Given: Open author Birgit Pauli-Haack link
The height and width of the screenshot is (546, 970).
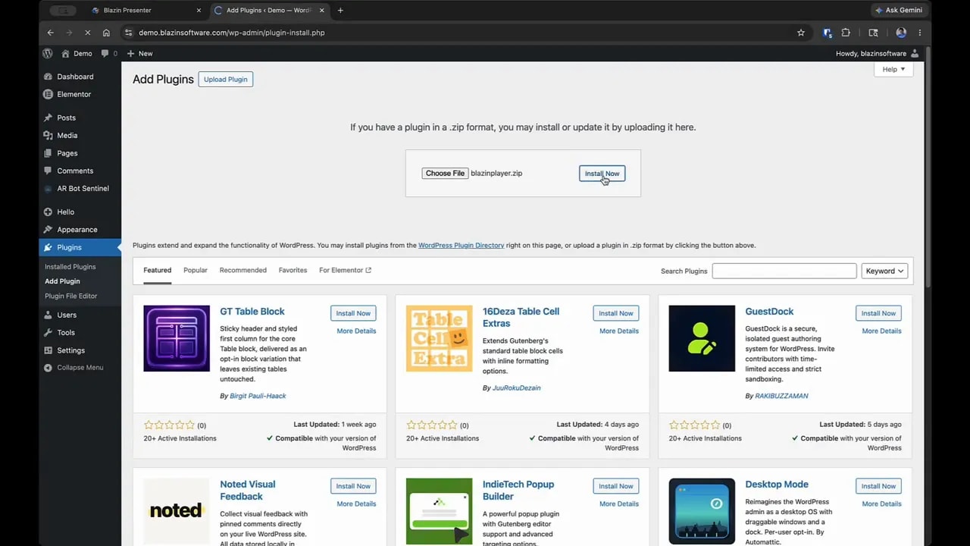Looking at the screenshot, I should coord(258,396).
